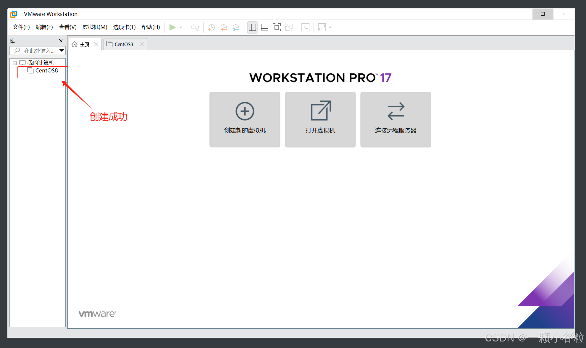Toggle the thumbnail bar view icon
Screen dimensions: 586x348
(265, 27)
